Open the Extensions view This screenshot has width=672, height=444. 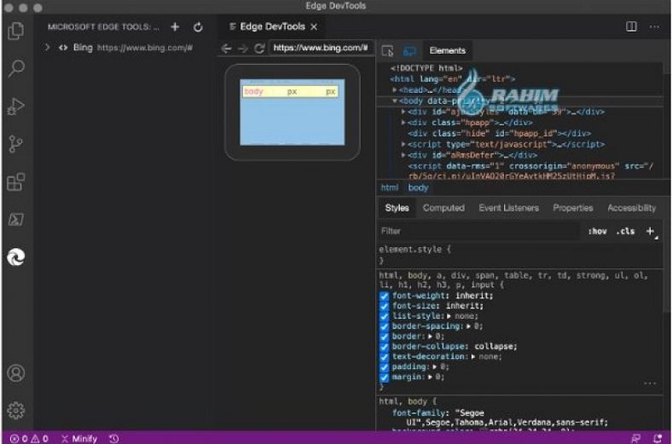[x=16, y=182]
